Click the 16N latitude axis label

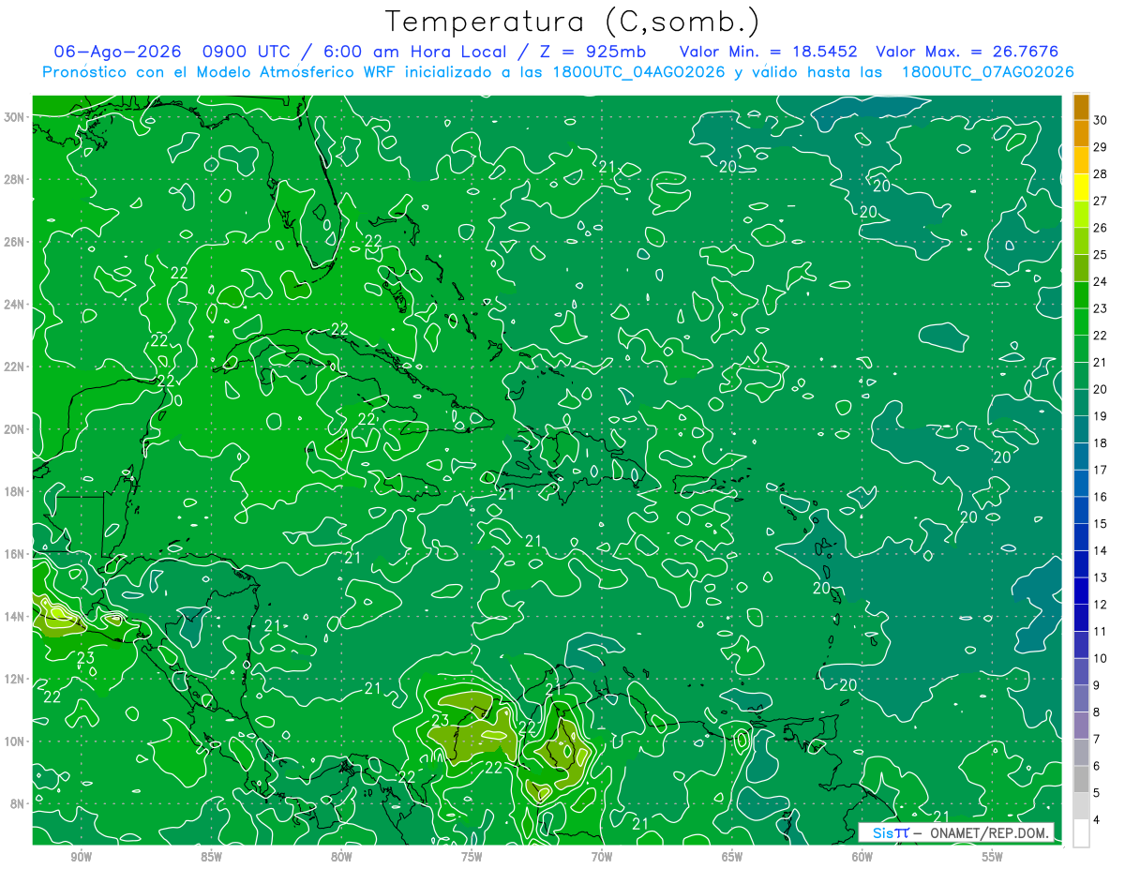(14, 554)
